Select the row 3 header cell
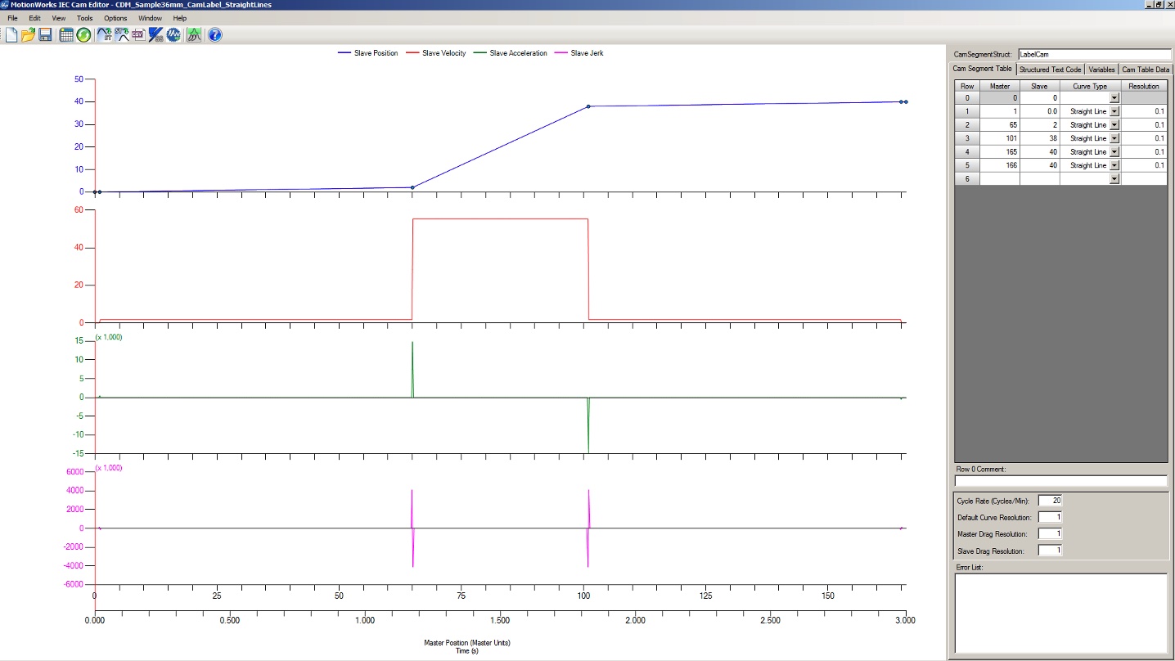 tap(967, 138)
